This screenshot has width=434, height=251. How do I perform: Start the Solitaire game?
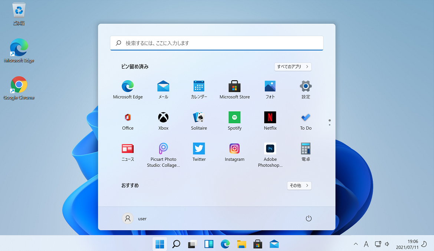tap(199, 121)
